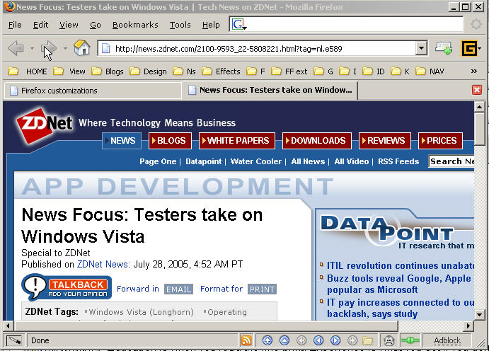Open the View menu
This screenshot has width=489, height=351.
(x=69, y=25)
